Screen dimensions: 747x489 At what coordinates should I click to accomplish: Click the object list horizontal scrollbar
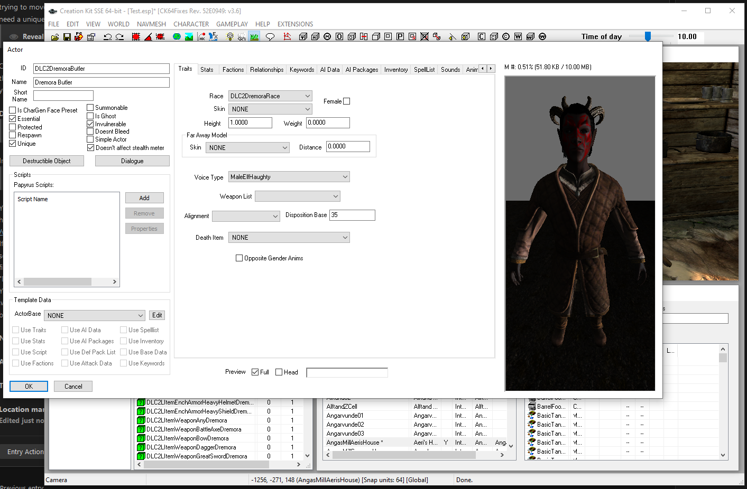pos(219,465)
